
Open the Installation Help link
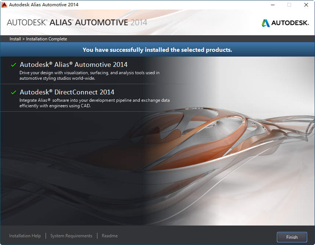point(25,236)
